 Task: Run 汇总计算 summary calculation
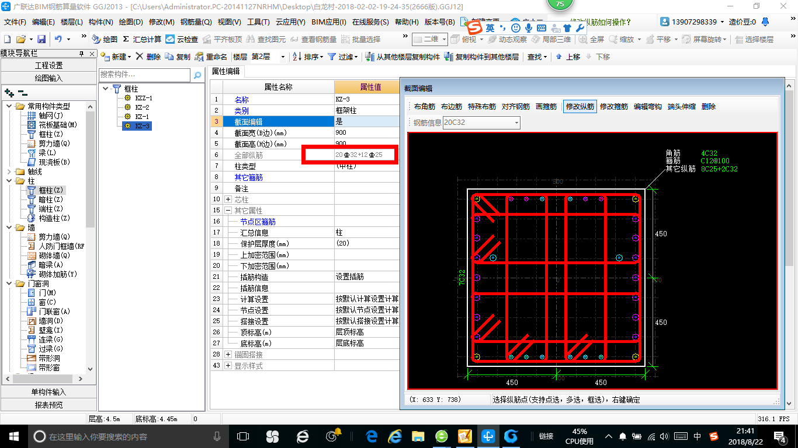tap(142, 39)
